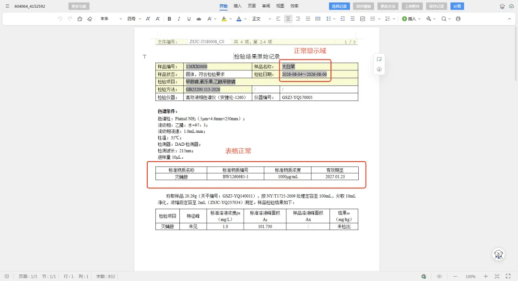Image resolution: width=518 pixels, height=281 pixels.
Task: Open the green 插入 dropdown button
Action: click(x=412, y=19)
